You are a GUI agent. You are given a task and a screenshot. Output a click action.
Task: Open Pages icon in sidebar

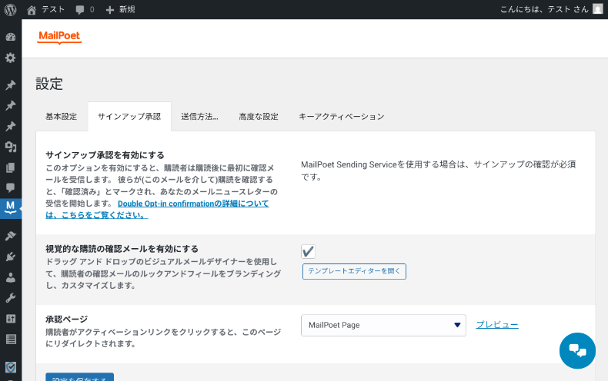(11, 167)
